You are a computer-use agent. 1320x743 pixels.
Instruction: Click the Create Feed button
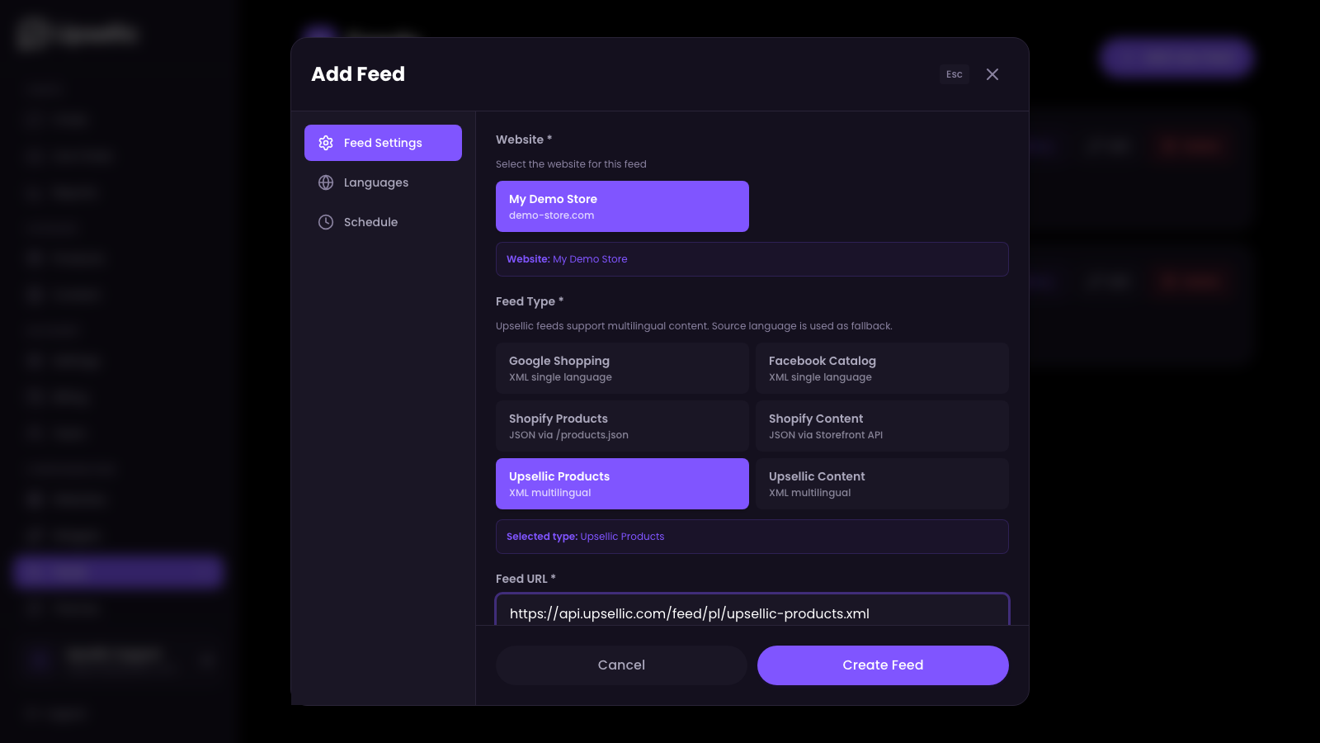(883, 665)
